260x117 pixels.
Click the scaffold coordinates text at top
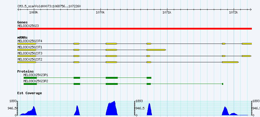[49, 6]
